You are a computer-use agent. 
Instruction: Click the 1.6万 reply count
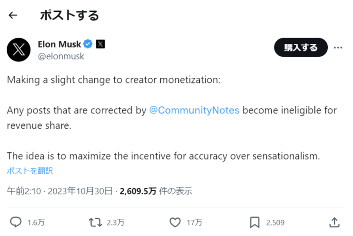click(36, 223)
